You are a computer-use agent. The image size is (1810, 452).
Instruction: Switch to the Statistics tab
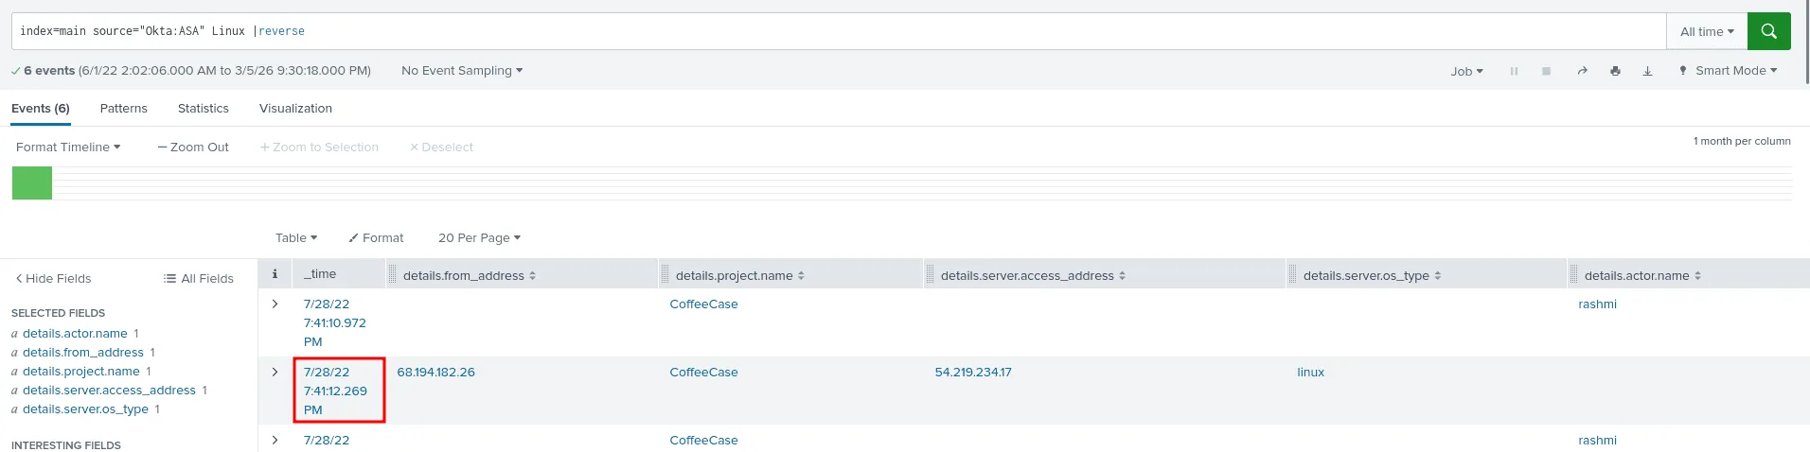click(x=204, y=108)
